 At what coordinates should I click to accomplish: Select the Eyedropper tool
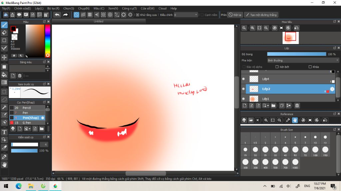[4, 157]
